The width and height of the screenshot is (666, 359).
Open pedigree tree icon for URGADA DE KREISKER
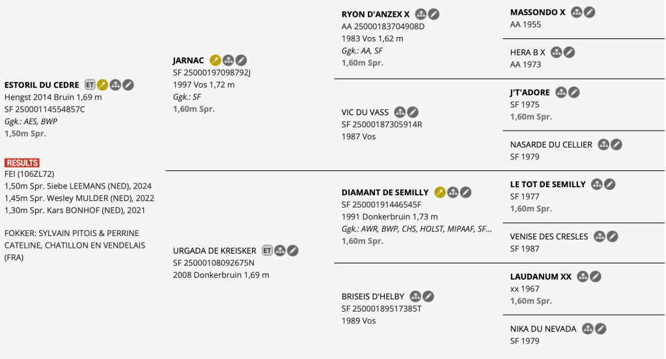[x=280, y=250]
